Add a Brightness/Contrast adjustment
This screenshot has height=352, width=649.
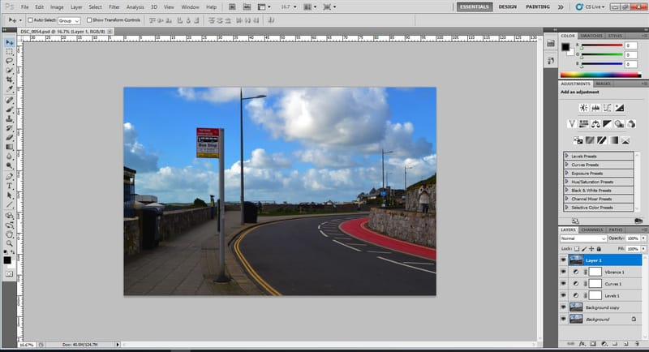pyautogui.click(x=582, y=107)
